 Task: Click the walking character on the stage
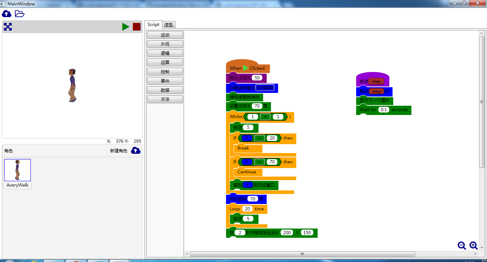(72, 86)
